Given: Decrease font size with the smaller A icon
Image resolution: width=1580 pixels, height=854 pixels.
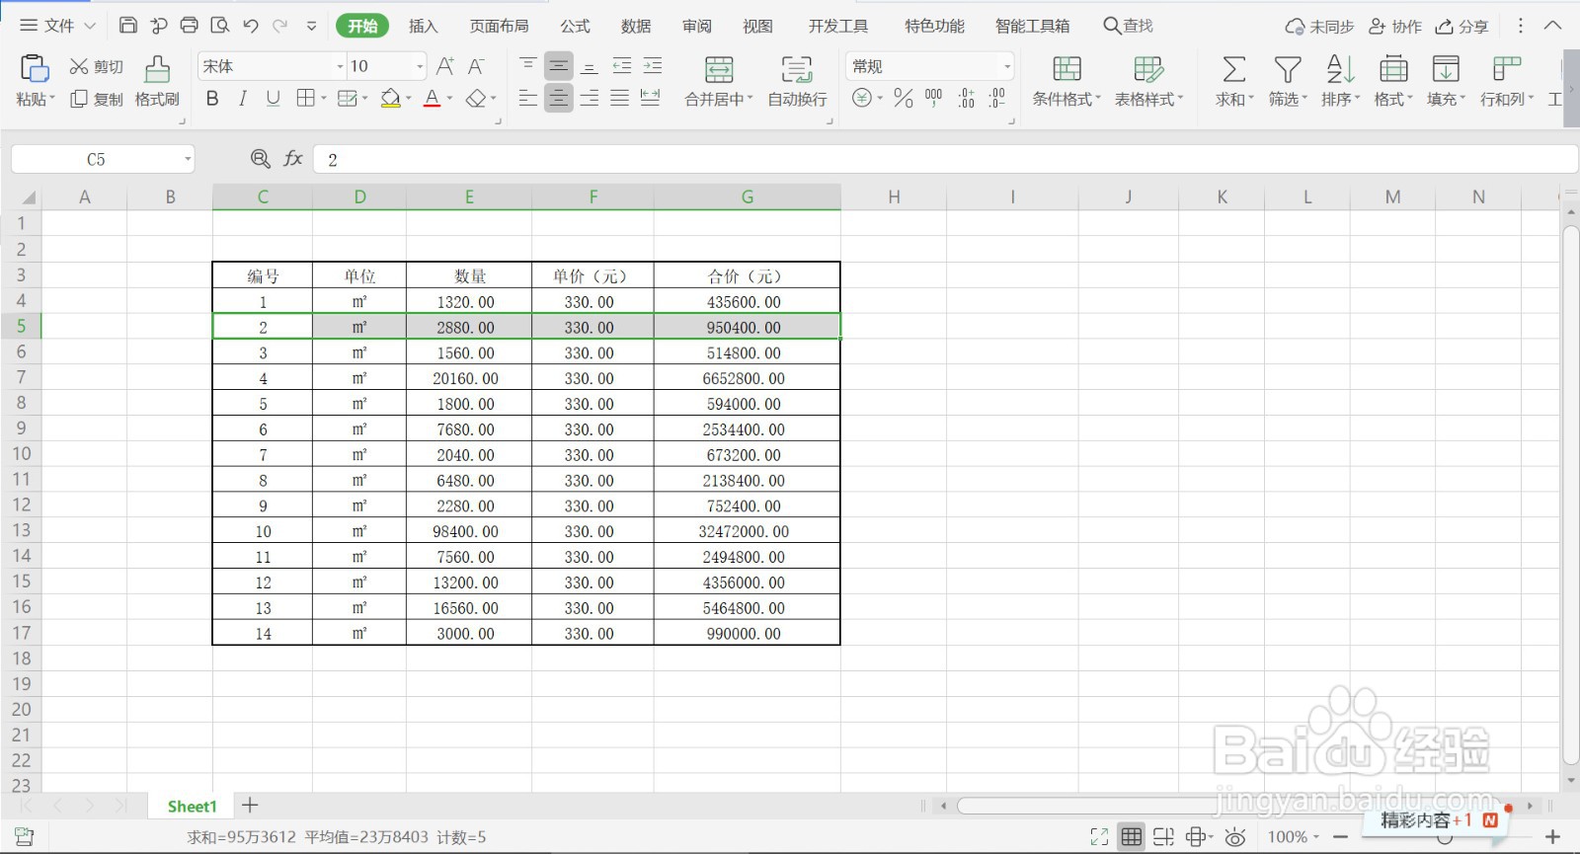Looking at the screenshot, I should click(476, 66).
